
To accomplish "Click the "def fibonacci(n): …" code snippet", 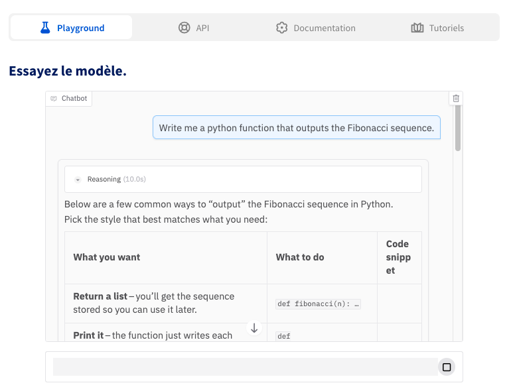I will 318,304.
